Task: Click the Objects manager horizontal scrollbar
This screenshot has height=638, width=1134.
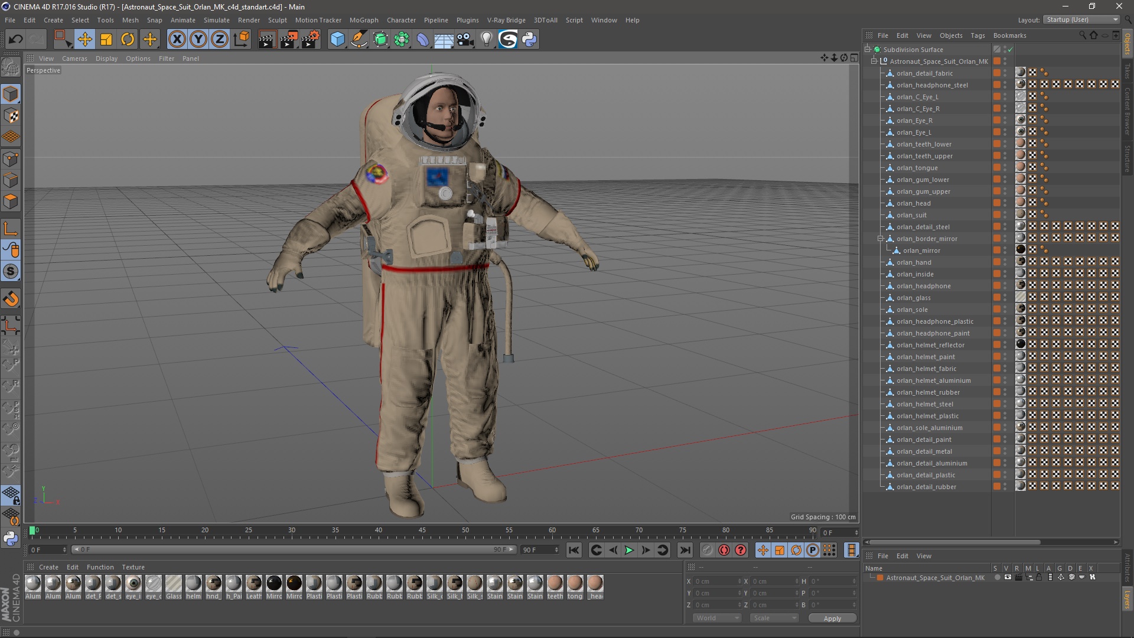Action: [954, 542]
